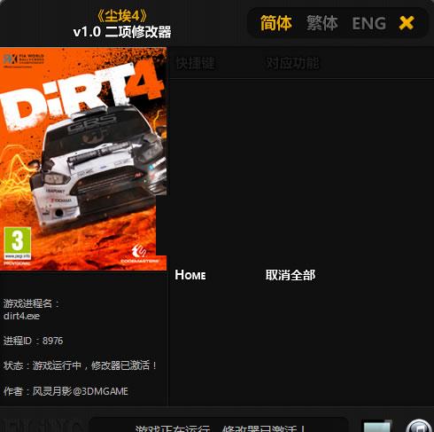
Task: Click the Home hotkey entry
Action: pyautogui.click(x=190, y=275)
